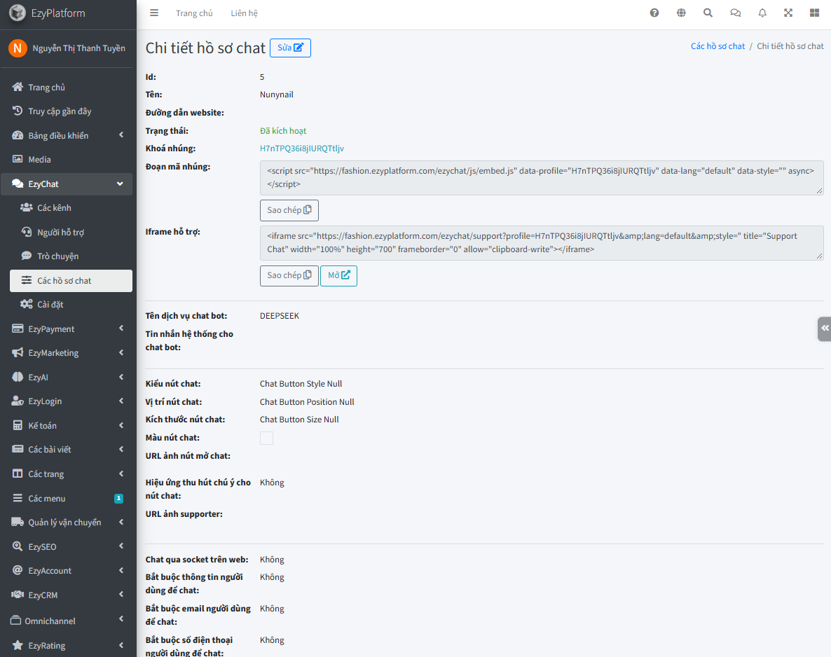
Task: Select Các hồ sơ chat sidebar item
Action: pyautogui.click(x=71, y=281)
